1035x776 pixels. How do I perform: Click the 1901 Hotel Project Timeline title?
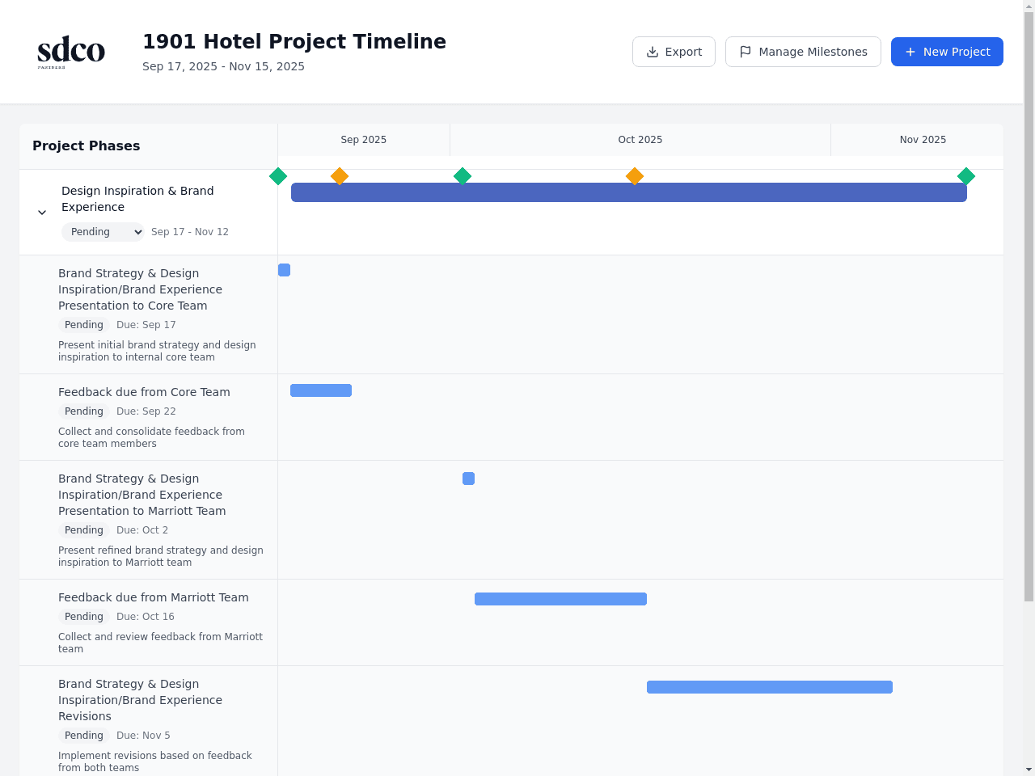coord(294,41)
